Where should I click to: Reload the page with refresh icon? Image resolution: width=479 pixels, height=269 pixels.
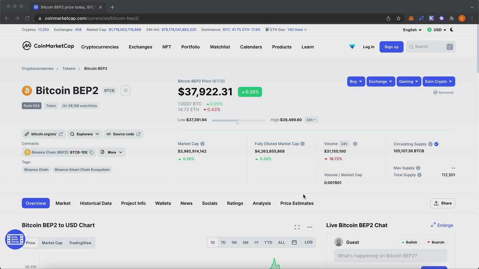(x=27, y=18)
